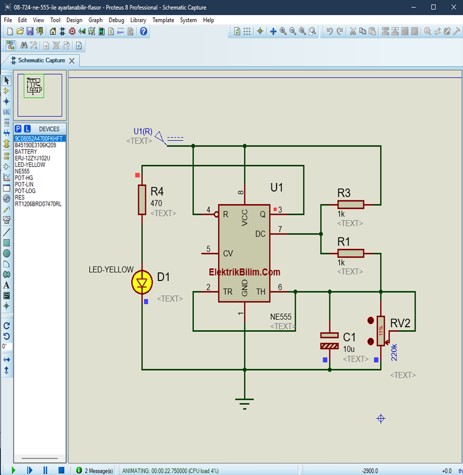Switch to the Schematic Capture tab

tap(42, 60)
